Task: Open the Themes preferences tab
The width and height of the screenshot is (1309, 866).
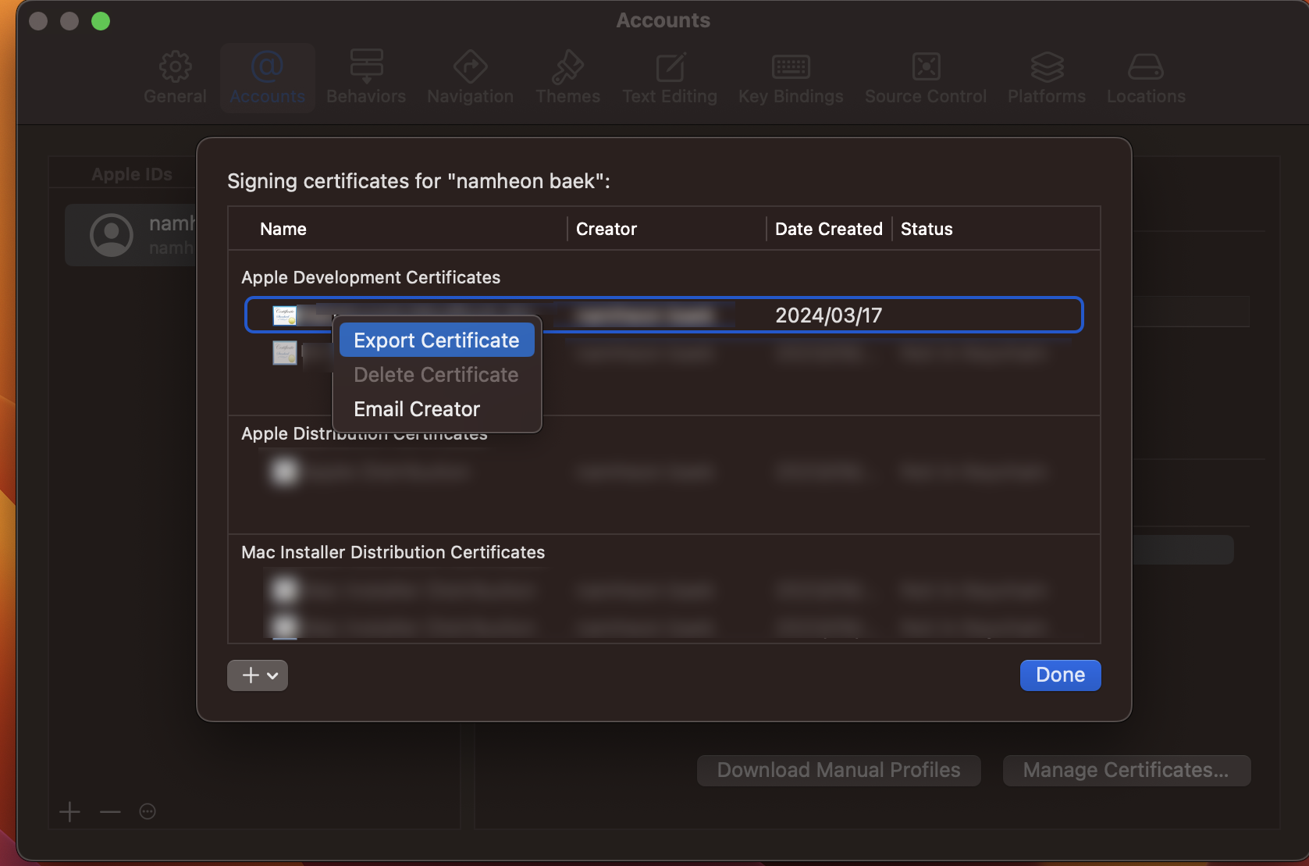Action: click(567, 78)
